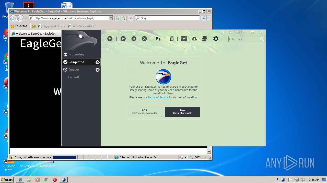Click the round EagleGet eagle emblem

point(163,77)
